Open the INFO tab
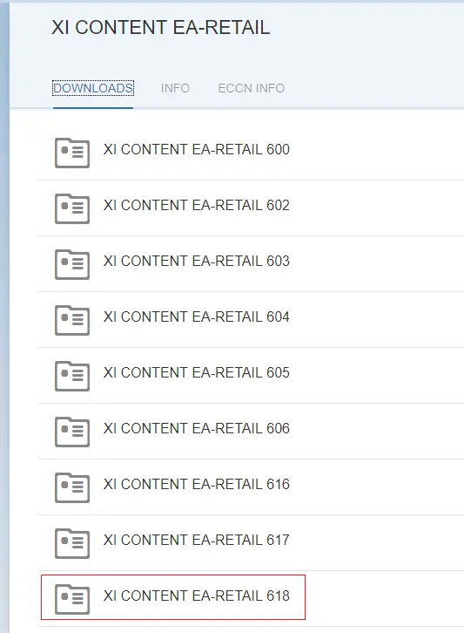Image resolution: width=464 pixels, height=633 pixels. (175, 88)
